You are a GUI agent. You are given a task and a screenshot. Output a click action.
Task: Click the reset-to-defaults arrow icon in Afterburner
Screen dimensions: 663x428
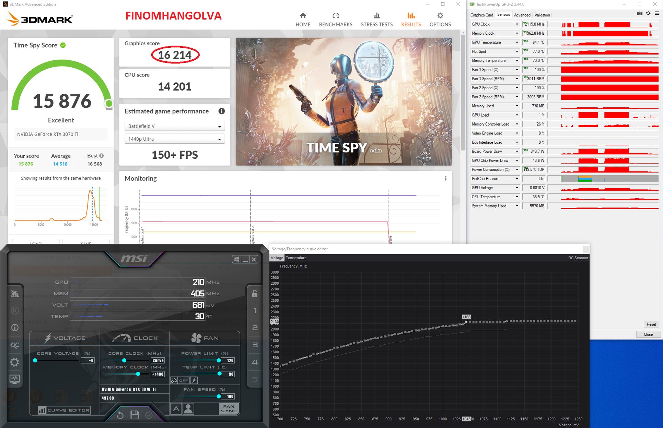pyautogui.click(x=120, y=415)
